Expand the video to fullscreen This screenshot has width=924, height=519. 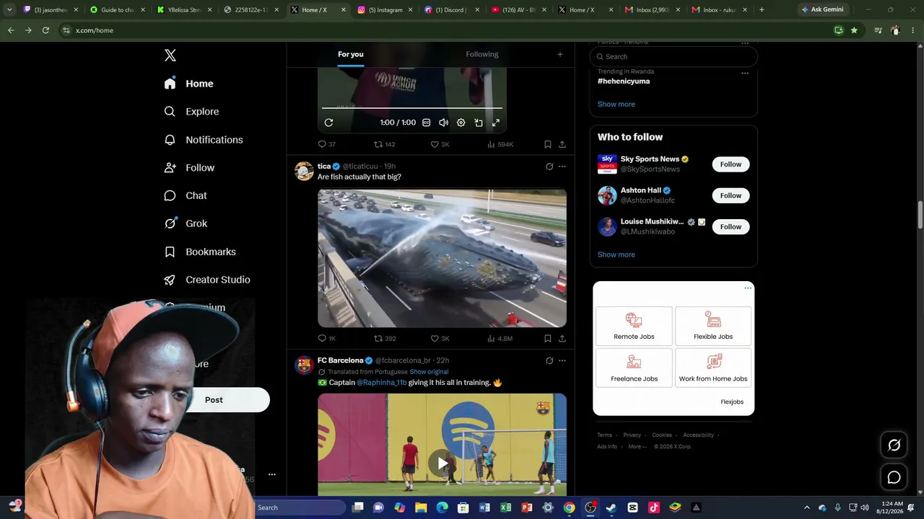tap(496, 123)
